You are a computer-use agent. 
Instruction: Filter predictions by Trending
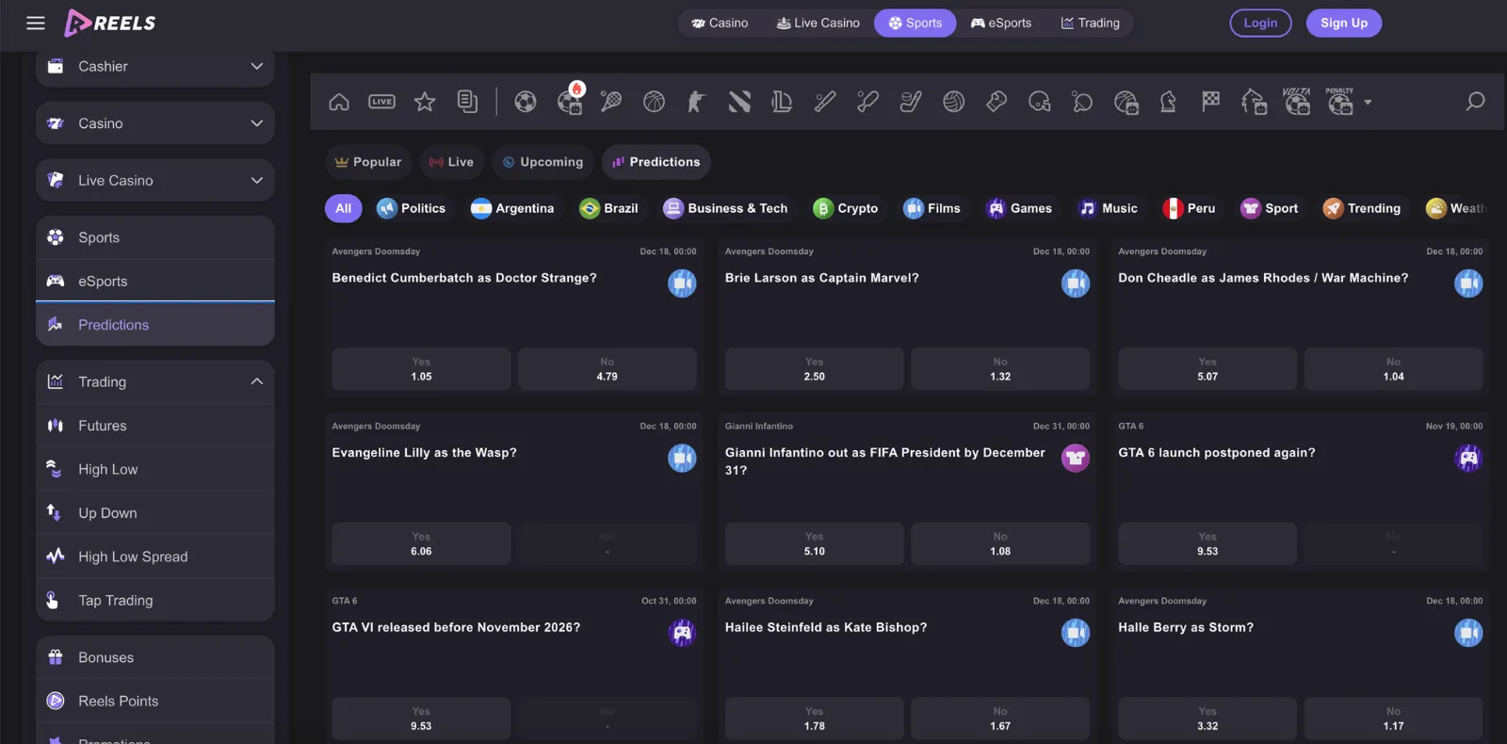coord(1362,208)
